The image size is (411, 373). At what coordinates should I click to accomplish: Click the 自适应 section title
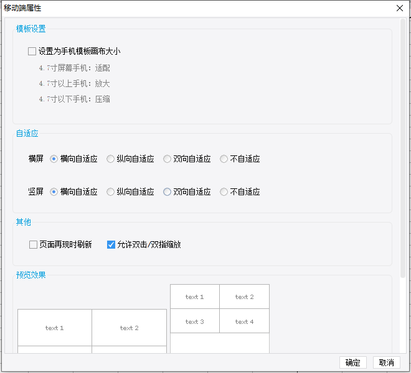pyautogui.click(x=27, y=133)
